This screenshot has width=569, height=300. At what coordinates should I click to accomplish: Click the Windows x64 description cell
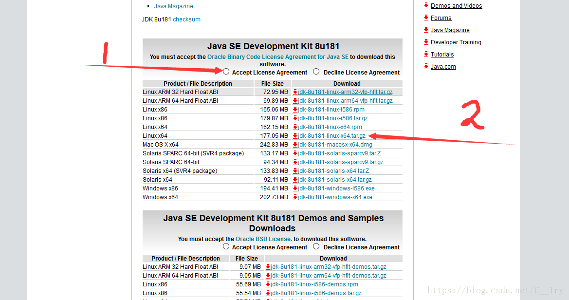tap(198, 197)
